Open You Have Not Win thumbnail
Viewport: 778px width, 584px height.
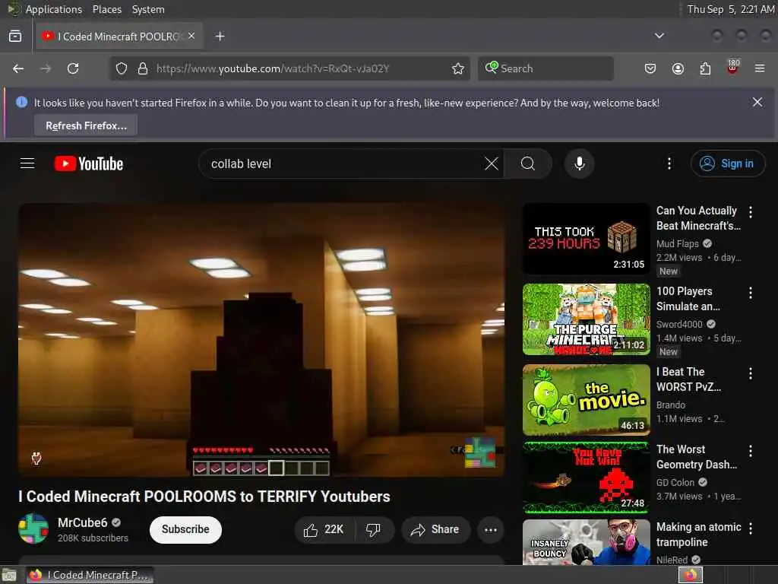[x=586, y=478]
